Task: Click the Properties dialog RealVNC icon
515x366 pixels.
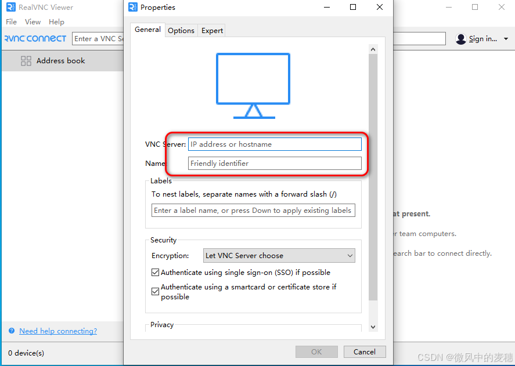Action: [133, 7]
